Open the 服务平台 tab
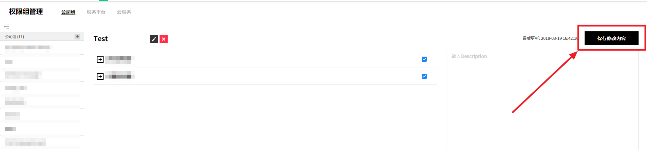This screenshot has width=647, height=150. click(x=96, y=12)
